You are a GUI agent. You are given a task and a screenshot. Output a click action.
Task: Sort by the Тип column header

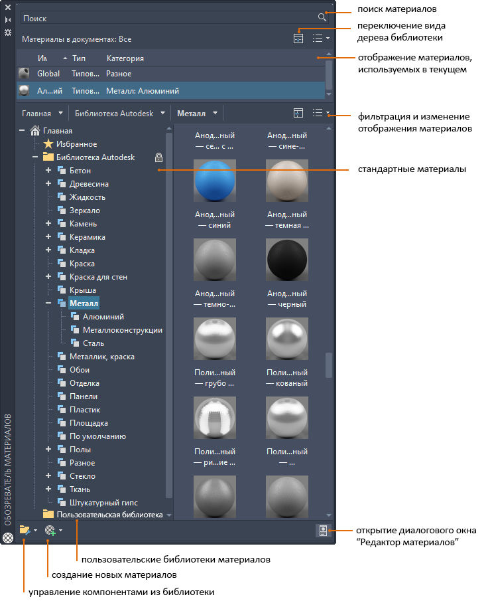tap(79, 58)
